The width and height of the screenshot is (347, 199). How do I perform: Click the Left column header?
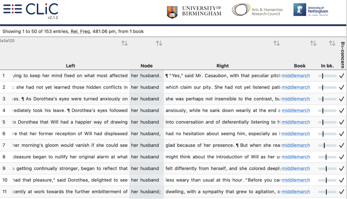[70, 66]
